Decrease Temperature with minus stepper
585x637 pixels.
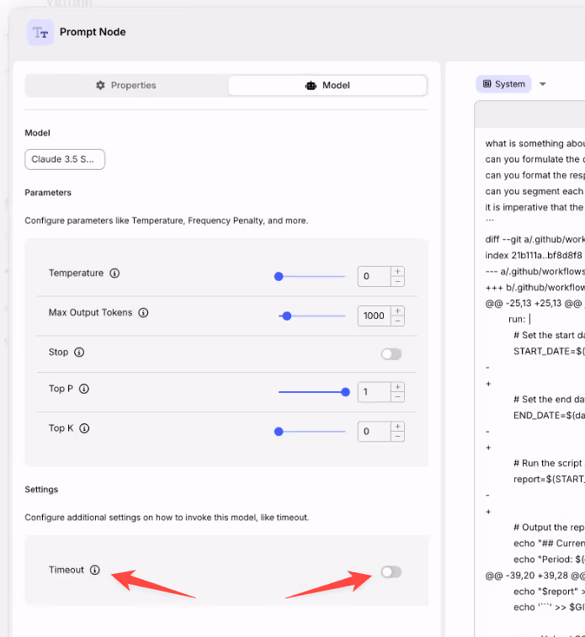(x=398, y=282)
